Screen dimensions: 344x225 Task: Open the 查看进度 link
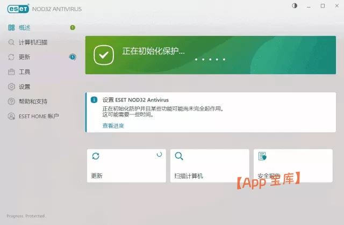113,126
